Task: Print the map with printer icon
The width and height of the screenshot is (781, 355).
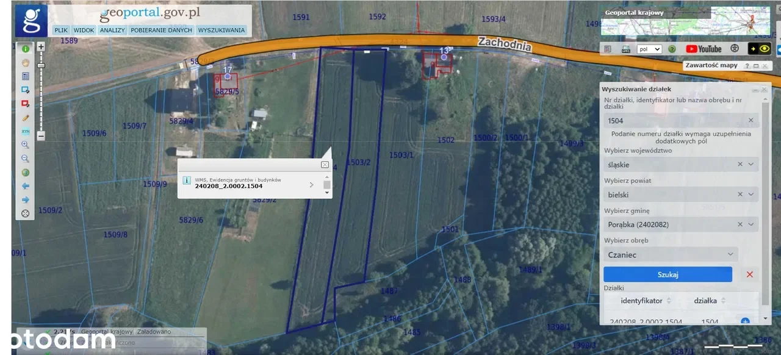Action: [625, 49]
